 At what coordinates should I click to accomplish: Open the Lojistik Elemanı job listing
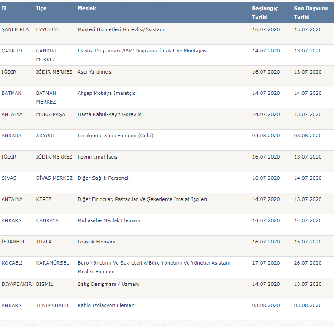click(x=96, y=242)
